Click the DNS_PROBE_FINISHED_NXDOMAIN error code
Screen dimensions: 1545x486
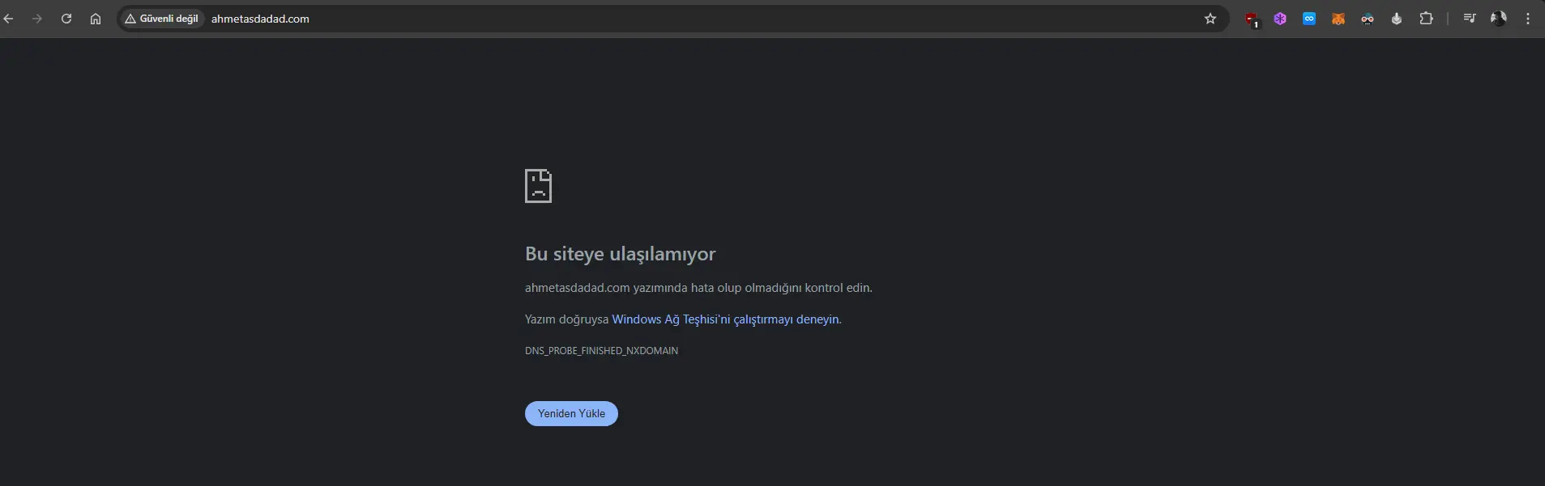point(601,351)
